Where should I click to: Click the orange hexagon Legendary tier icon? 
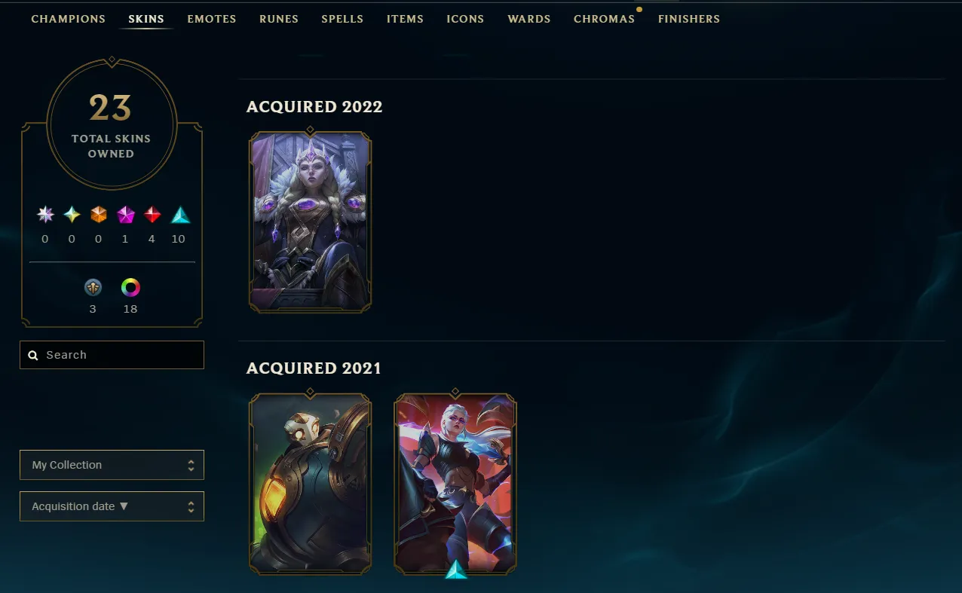(99, 215)
